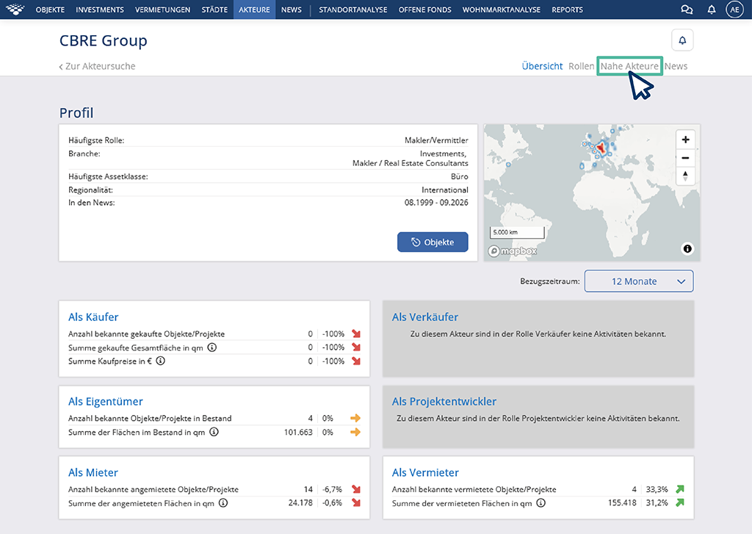The image size is (752, 534).
Task: Click the CBRE Group page title
Action: 103,41
